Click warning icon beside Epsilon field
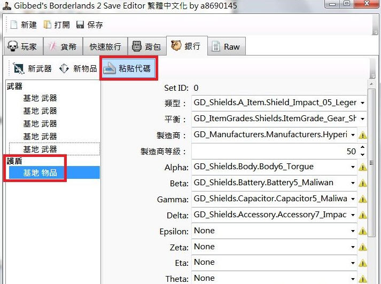The height and width of the screenshot is (284, 381). coord(362,231)
